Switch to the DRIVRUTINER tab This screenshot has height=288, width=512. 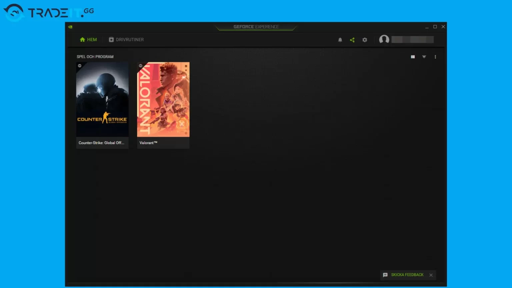(126, 40)
